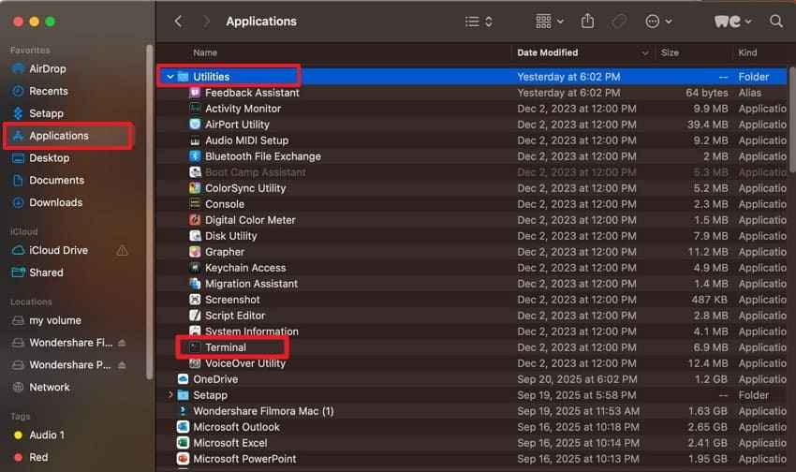The height and width of the screenshot is (472, 796).
Task: Click the Bluetooth File Exchange icon
Action: 195,156
